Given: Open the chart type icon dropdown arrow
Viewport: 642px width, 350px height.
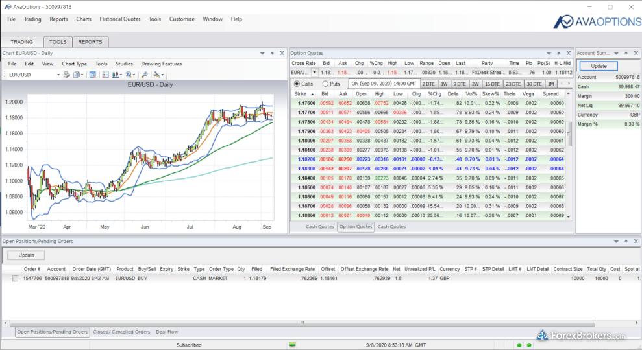Looking at the screenshot, I should pos(121,75).
